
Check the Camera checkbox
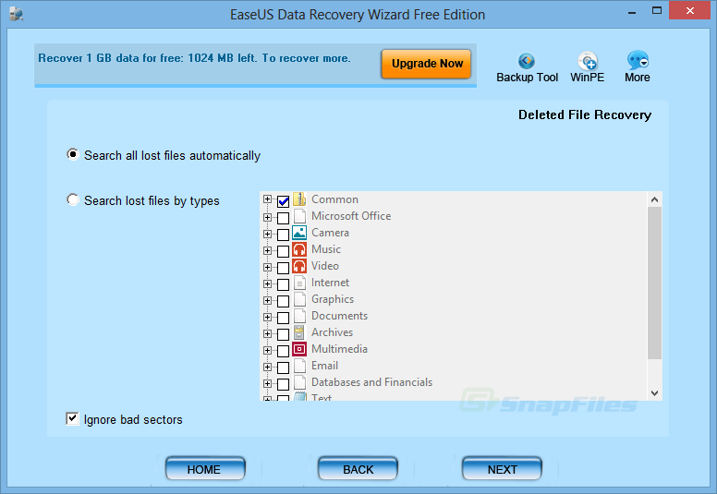(283, 235)
